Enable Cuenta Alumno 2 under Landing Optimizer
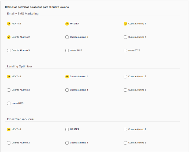Viewport: 189px width, 152px height. pyautogui.click(x=125, y=77)
